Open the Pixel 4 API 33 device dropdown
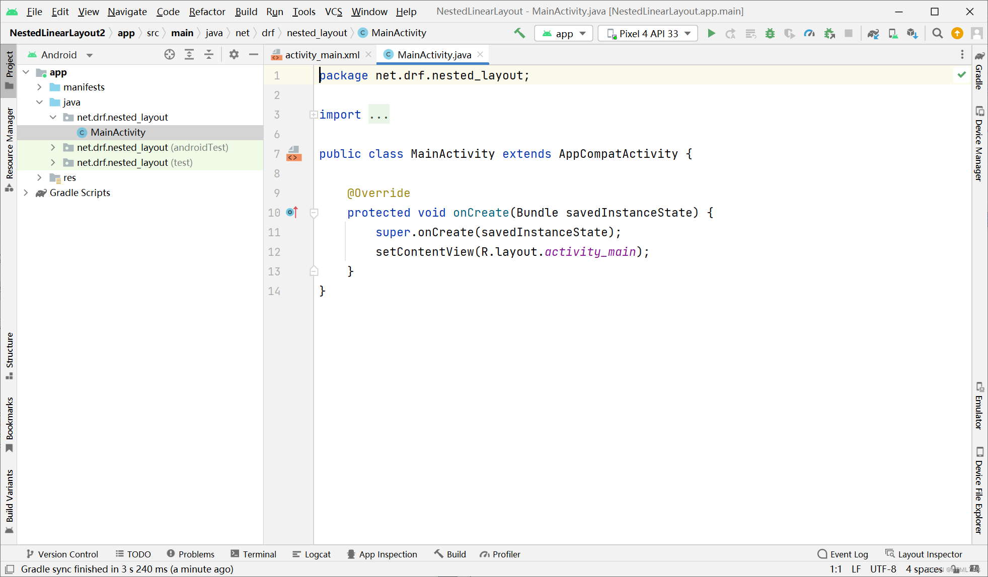Screen dimensions: 988x577 [648, 33]
